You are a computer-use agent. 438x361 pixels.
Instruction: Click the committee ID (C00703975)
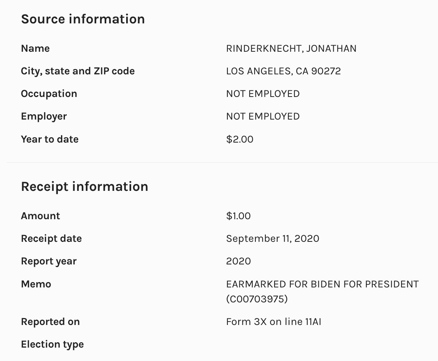point(257,299)
